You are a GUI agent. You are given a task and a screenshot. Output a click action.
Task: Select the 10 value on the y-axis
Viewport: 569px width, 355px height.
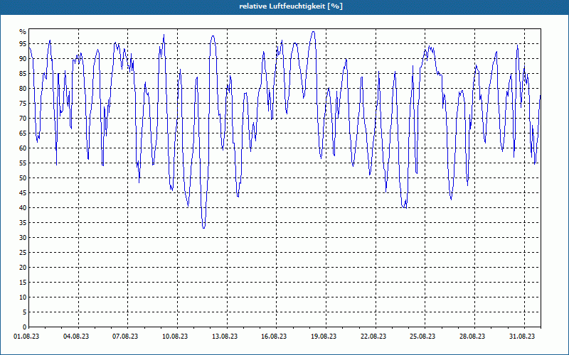coord(23,297)
